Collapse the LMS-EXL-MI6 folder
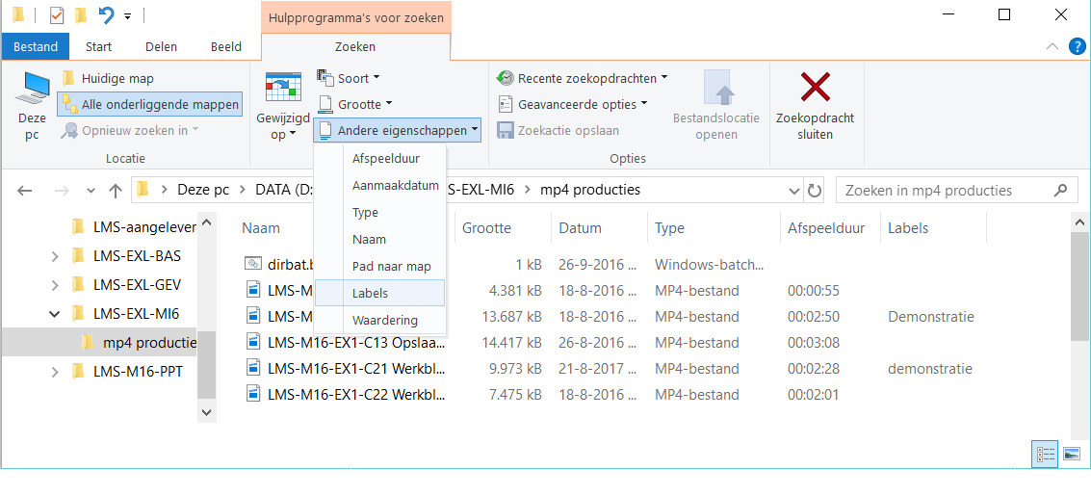This screenshot has width=1091, height=496. click(55, 314)
